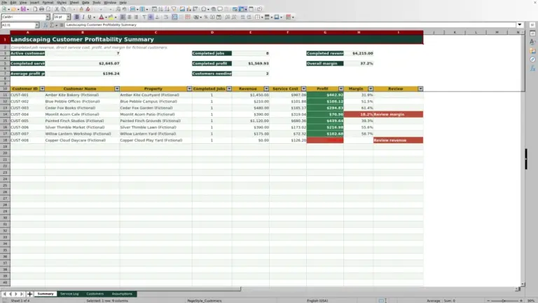Click the Center horizontally toggle

(130, 17)
